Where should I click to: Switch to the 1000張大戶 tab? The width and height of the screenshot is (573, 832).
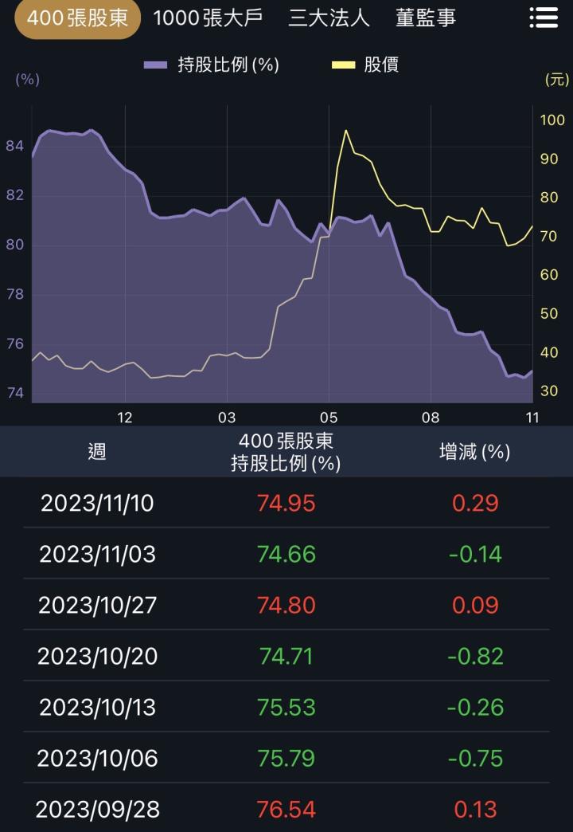pos(208,18)
